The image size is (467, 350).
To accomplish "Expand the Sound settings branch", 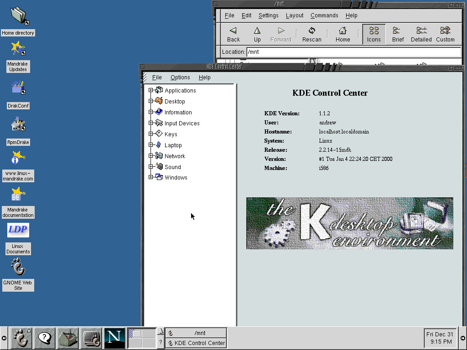I will 151,167.
